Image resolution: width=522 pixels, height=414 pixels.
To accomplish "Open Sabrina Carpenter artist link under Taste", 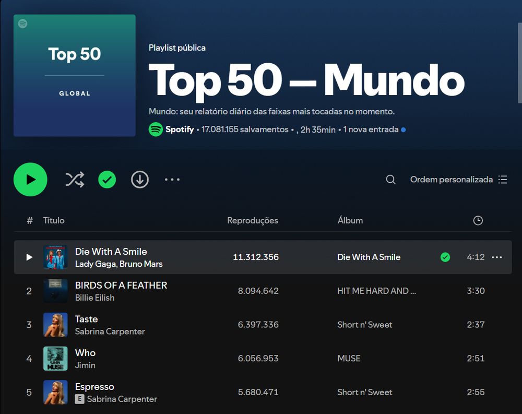I will coord(110,332).
